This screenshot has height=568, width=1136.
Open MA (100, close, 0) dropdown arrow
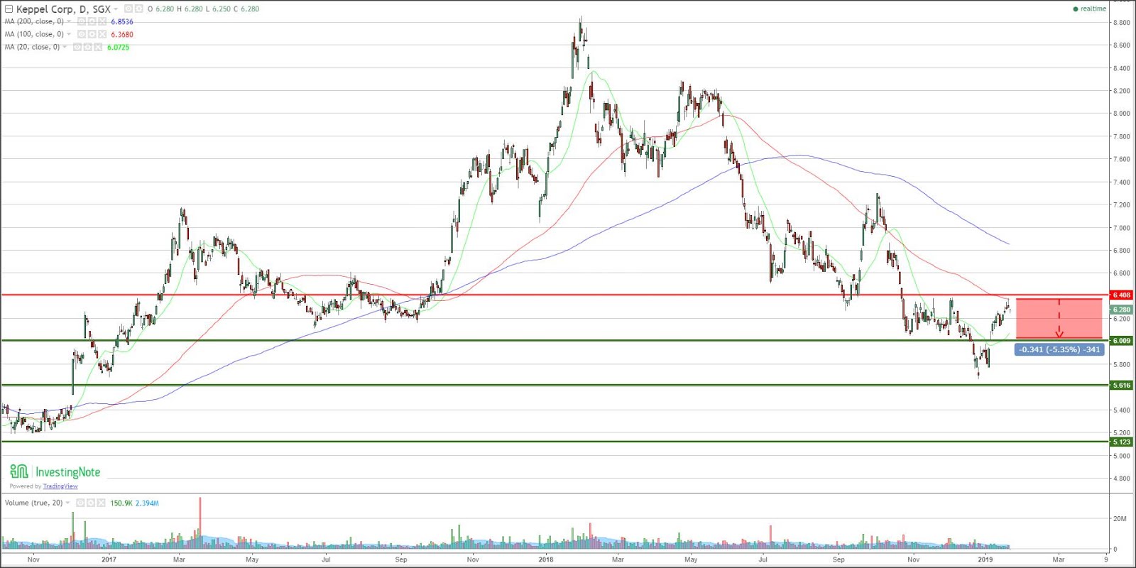coord(69,34)
